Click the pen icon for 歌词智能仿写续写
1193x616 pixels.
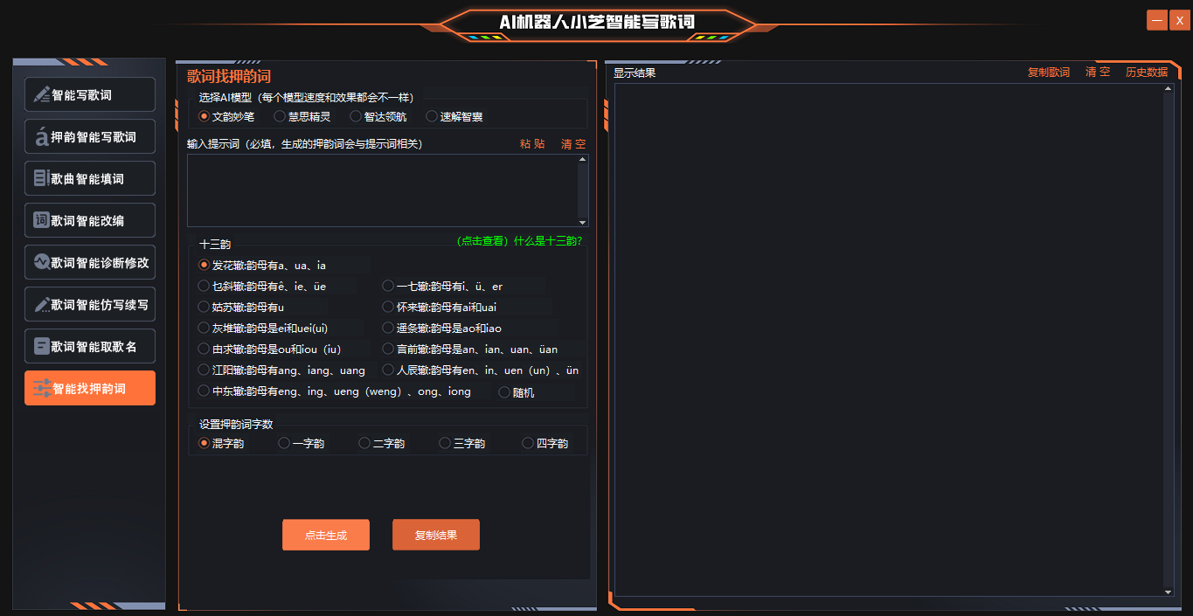coord(41,304)
